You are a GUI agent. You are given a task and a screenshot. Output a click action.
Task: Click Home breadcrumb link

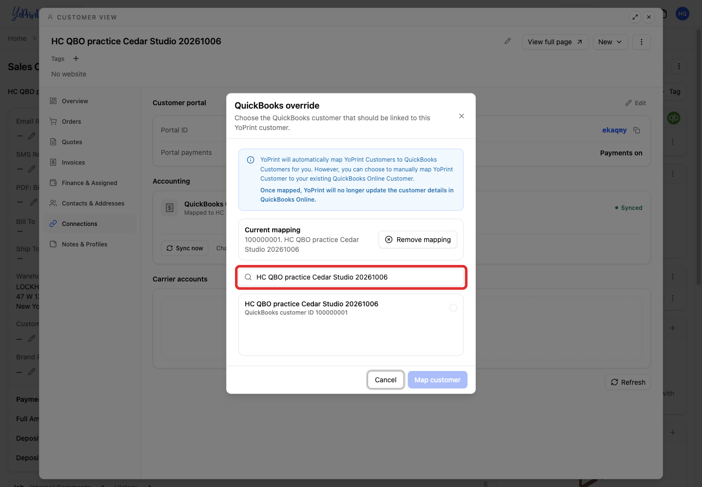[17, 38]
